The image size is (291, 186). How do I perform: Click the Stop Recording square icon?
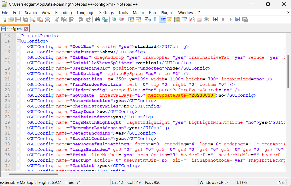223,19
